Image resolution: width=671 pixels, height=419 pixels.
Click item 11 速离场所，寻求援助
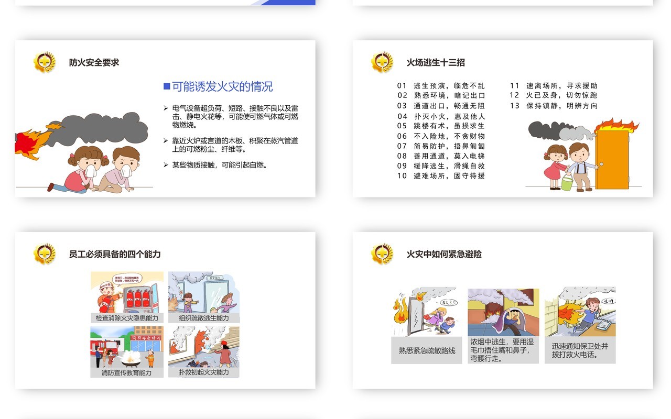click(554, 86)
